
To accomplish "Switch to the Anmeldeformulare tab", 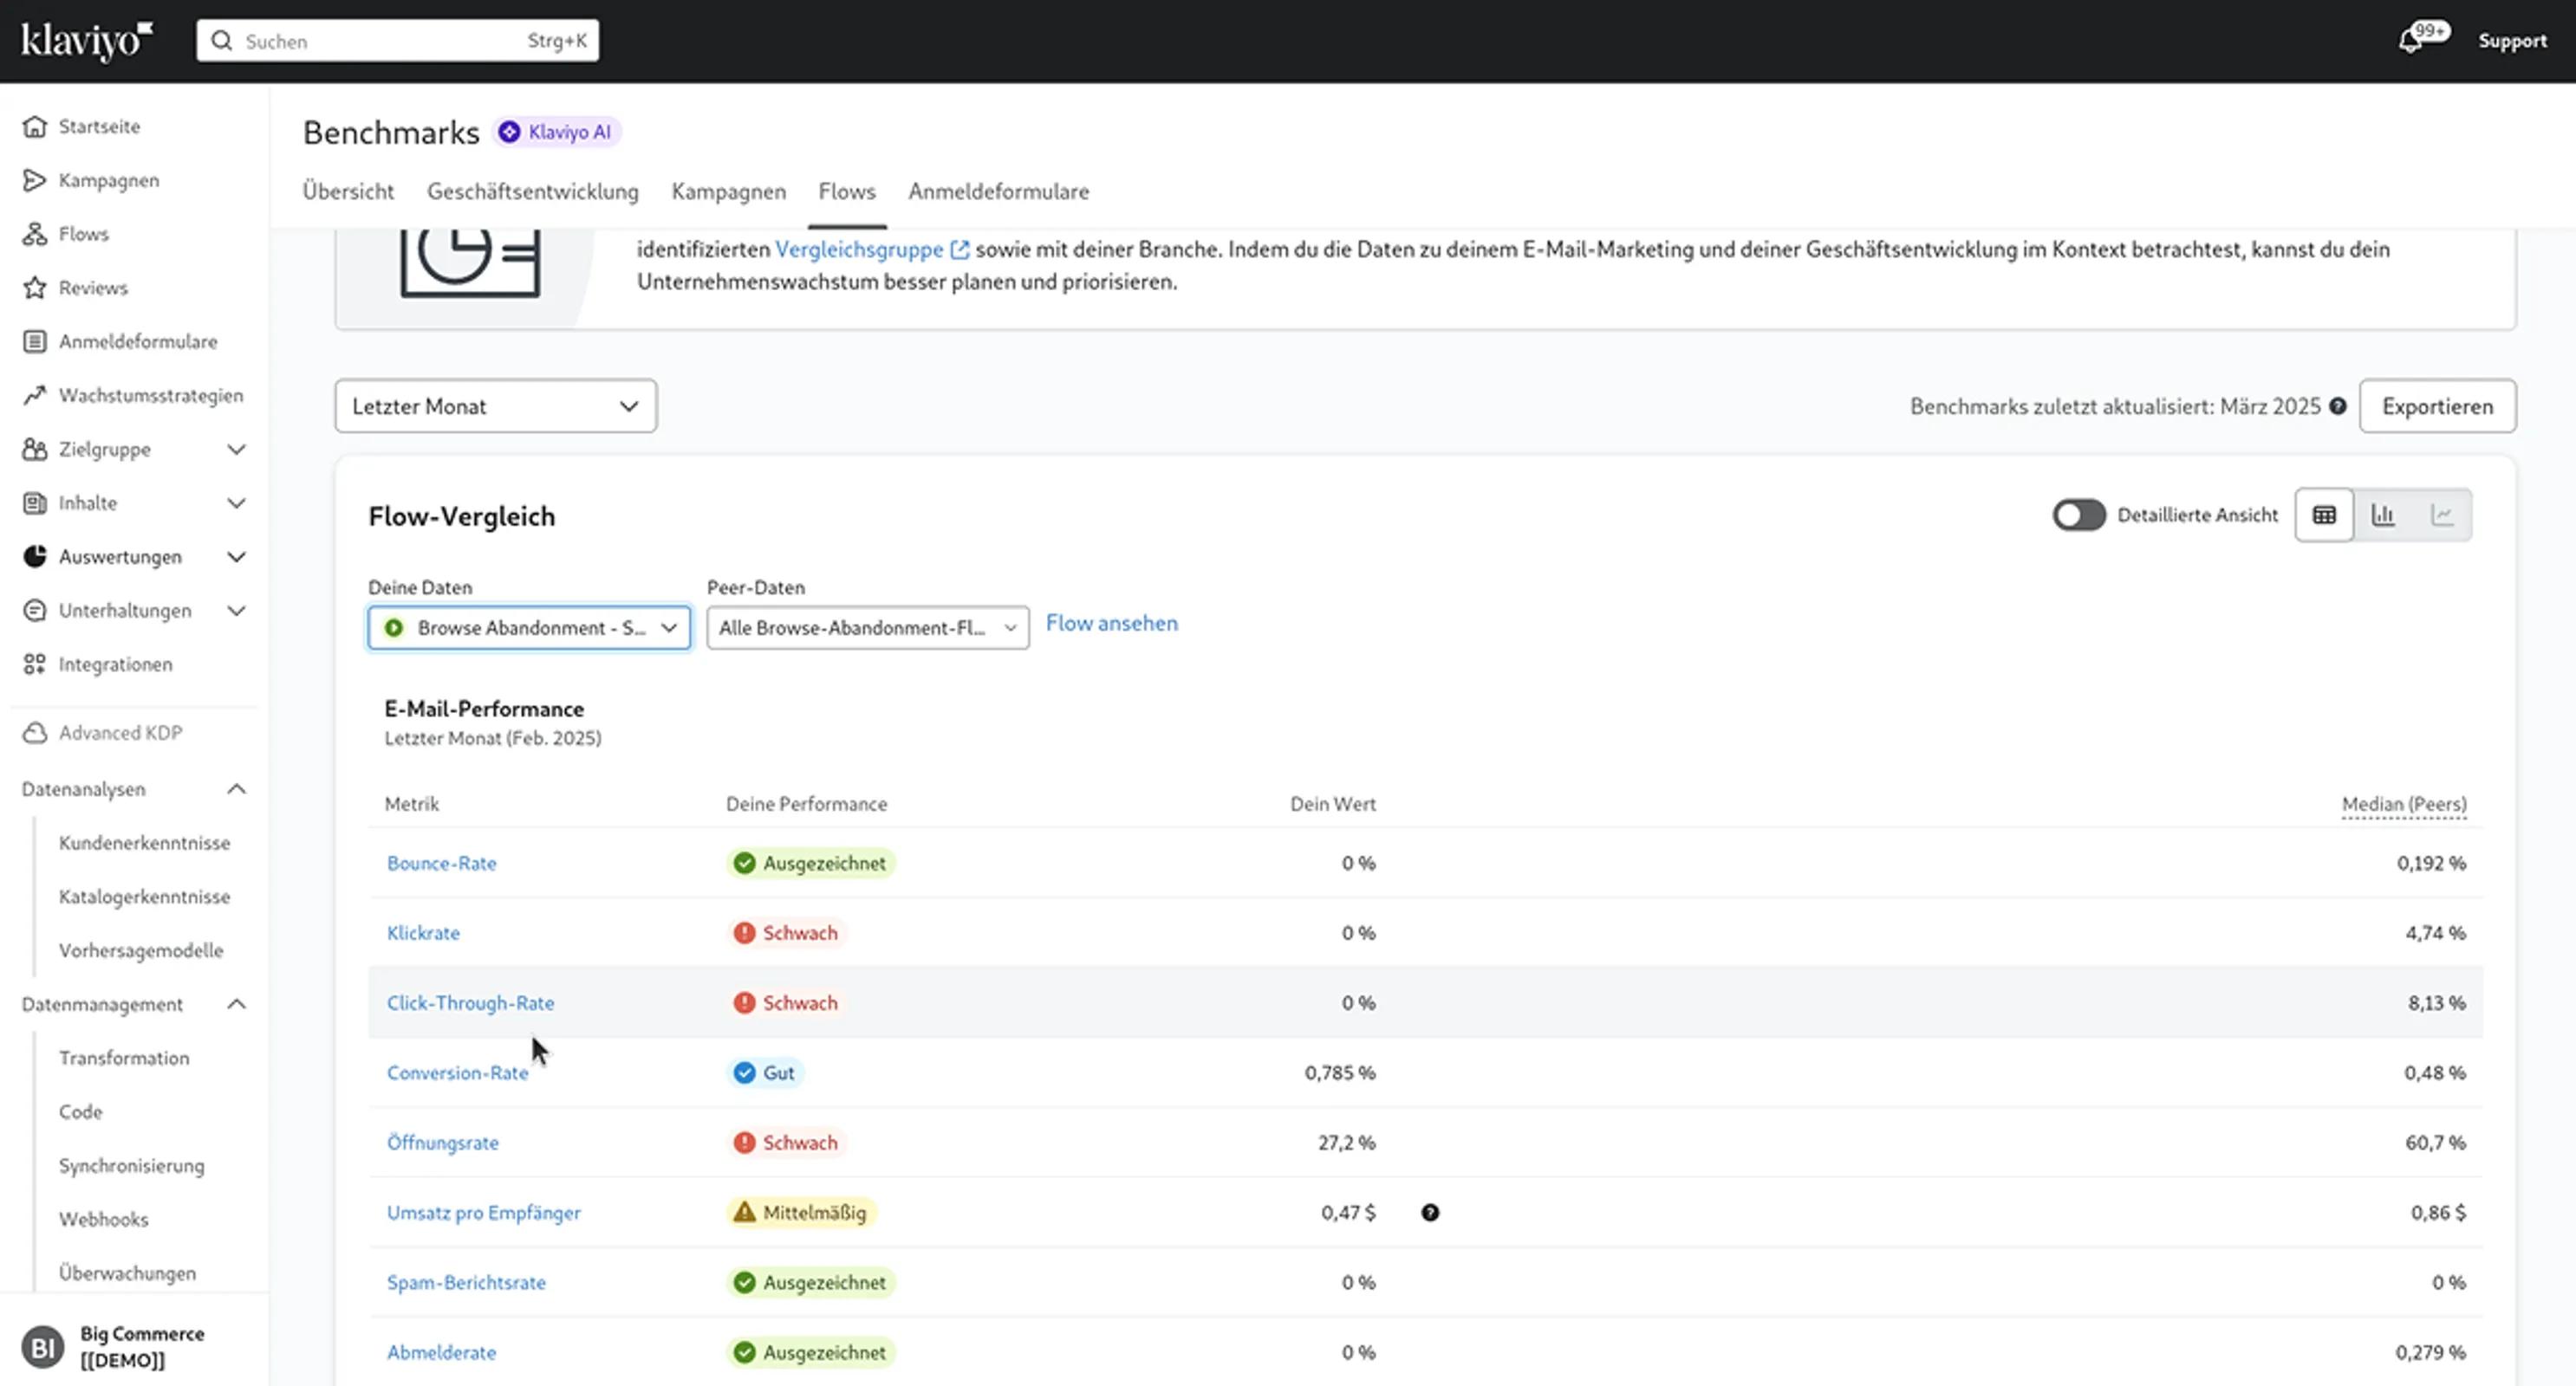I will [998, 191].
